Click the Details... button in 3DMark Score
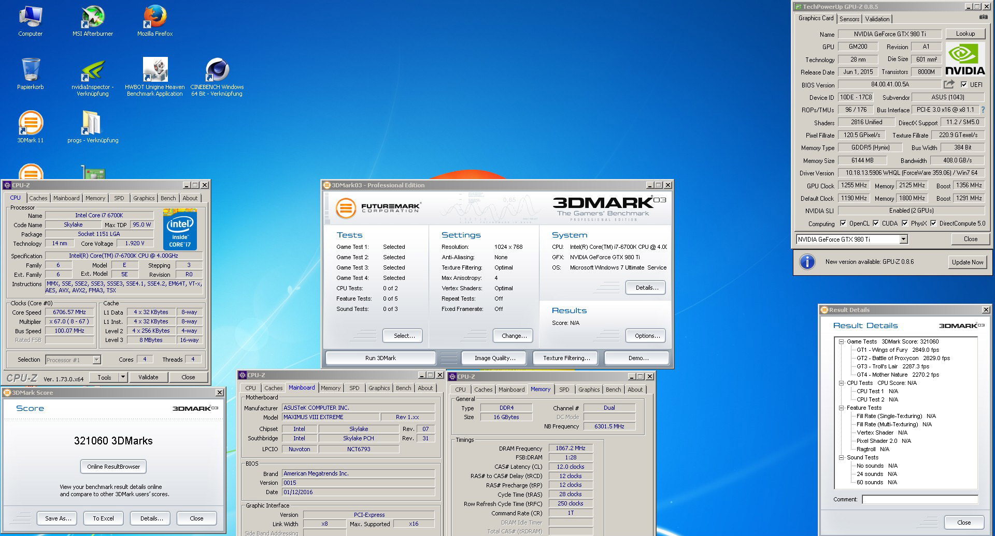 [151, 518]
